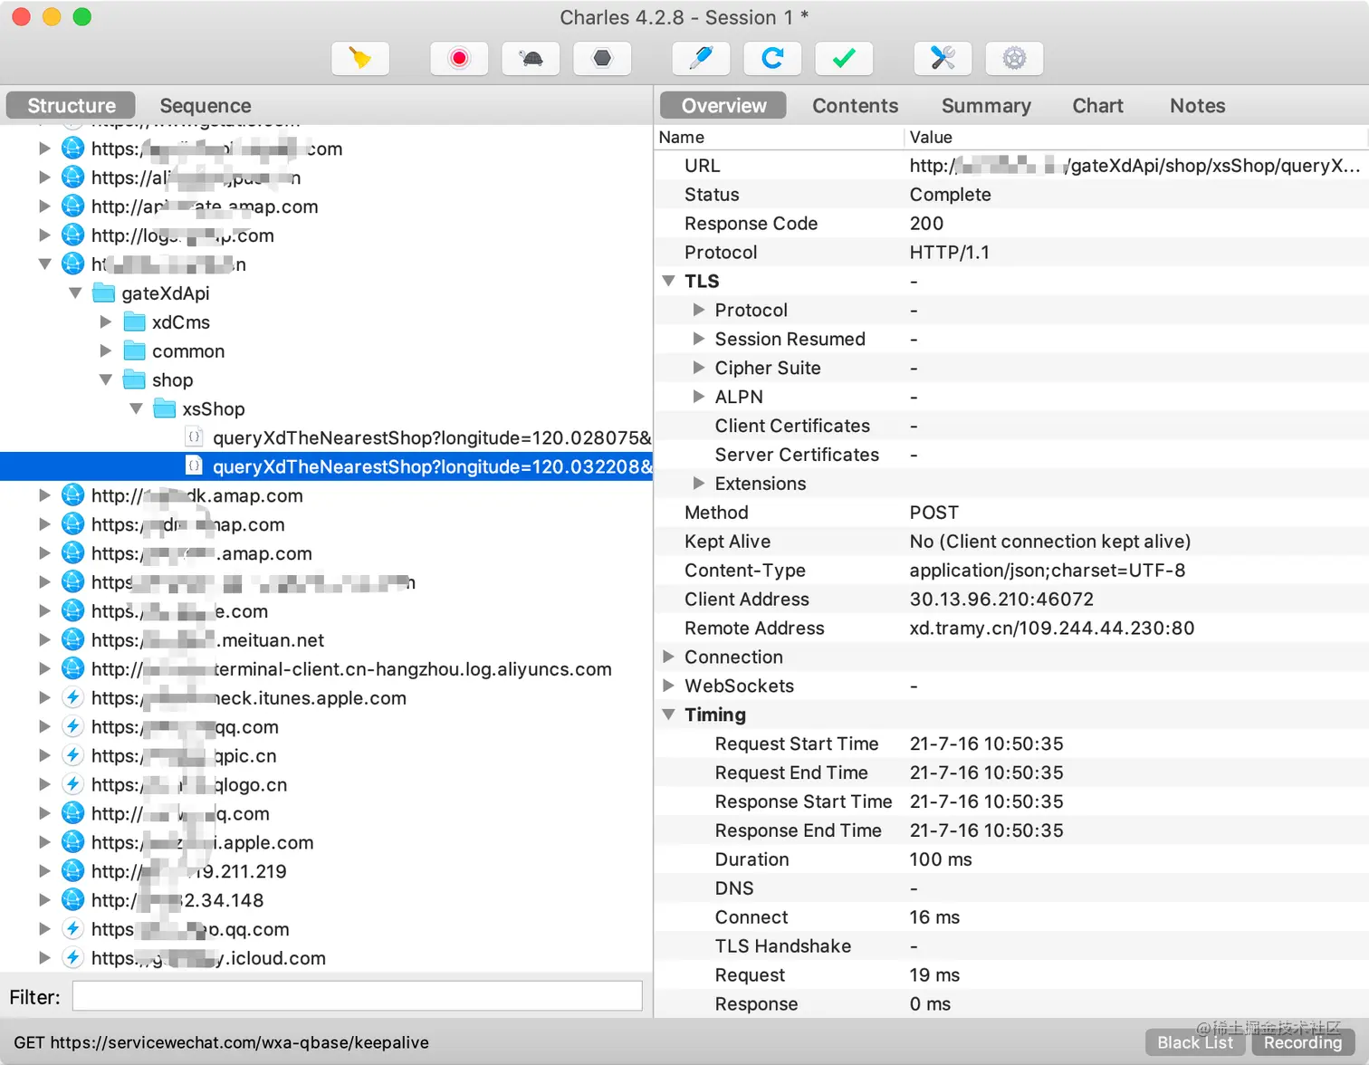Click inside the Filter input field
The image size is (1369, 1065).
[357, 996]
